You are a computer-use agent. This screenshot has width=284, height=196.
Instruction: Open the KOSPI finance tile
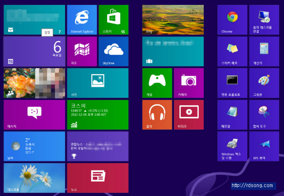[97, 114]
